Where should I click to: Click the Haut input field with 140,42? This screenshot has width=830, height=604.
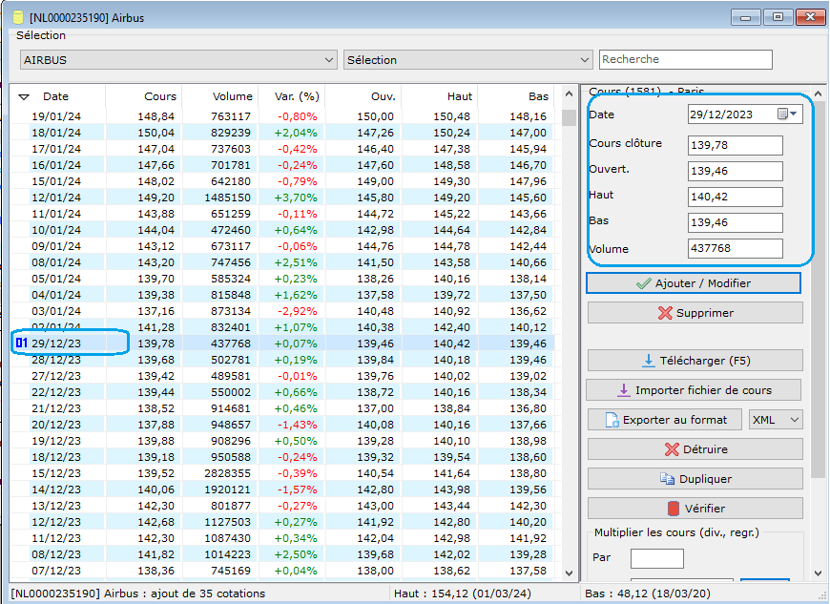(x=736, y=197)
